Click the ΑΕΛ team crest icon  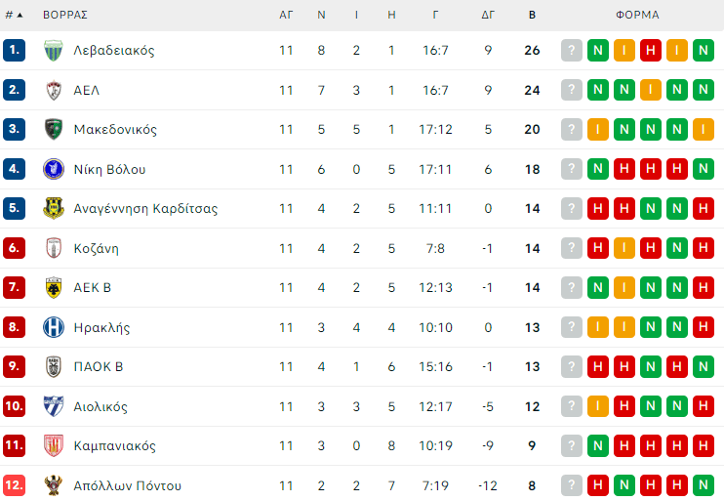(x=54, y=91)
